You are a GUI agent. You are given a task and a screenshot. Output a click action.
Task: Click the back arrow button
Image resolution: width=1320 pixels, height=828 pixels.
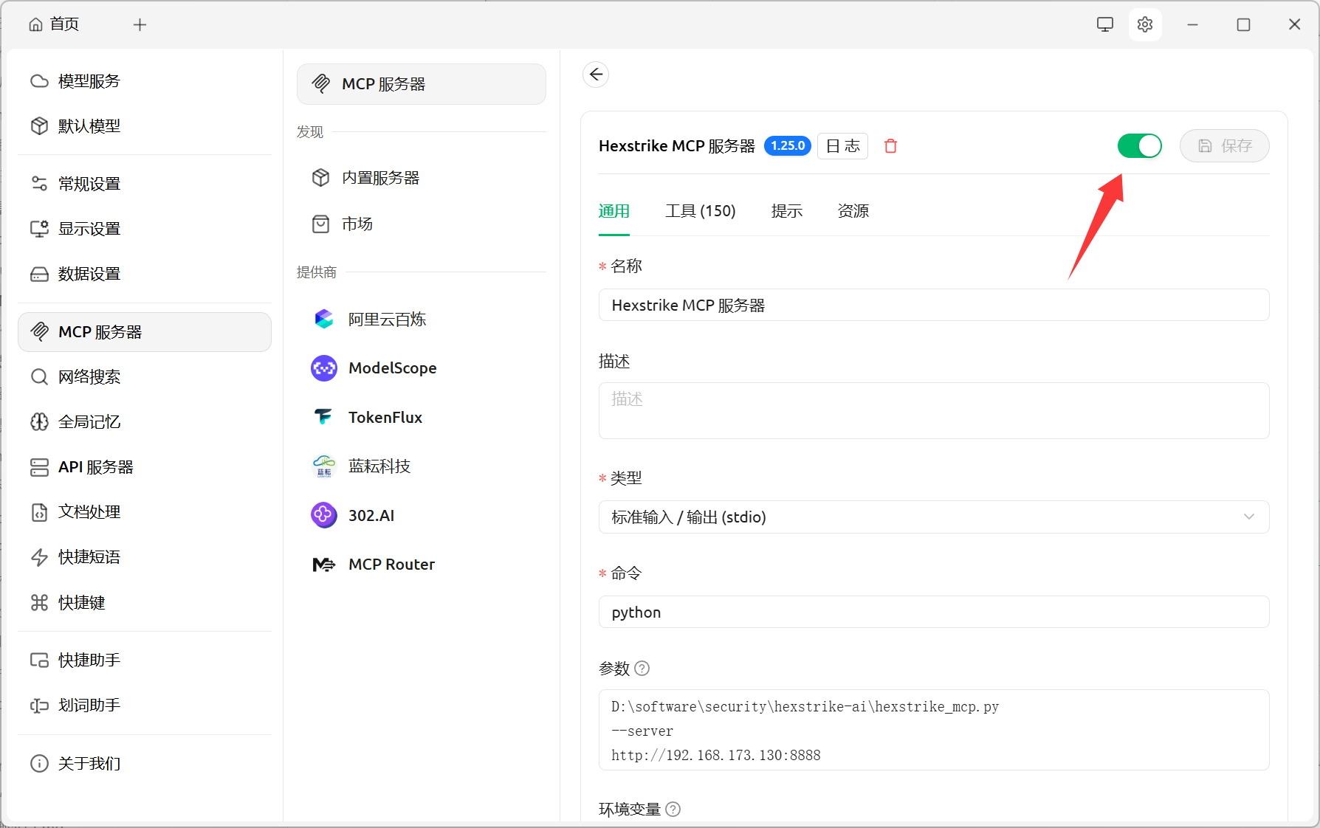click(596, 75)
